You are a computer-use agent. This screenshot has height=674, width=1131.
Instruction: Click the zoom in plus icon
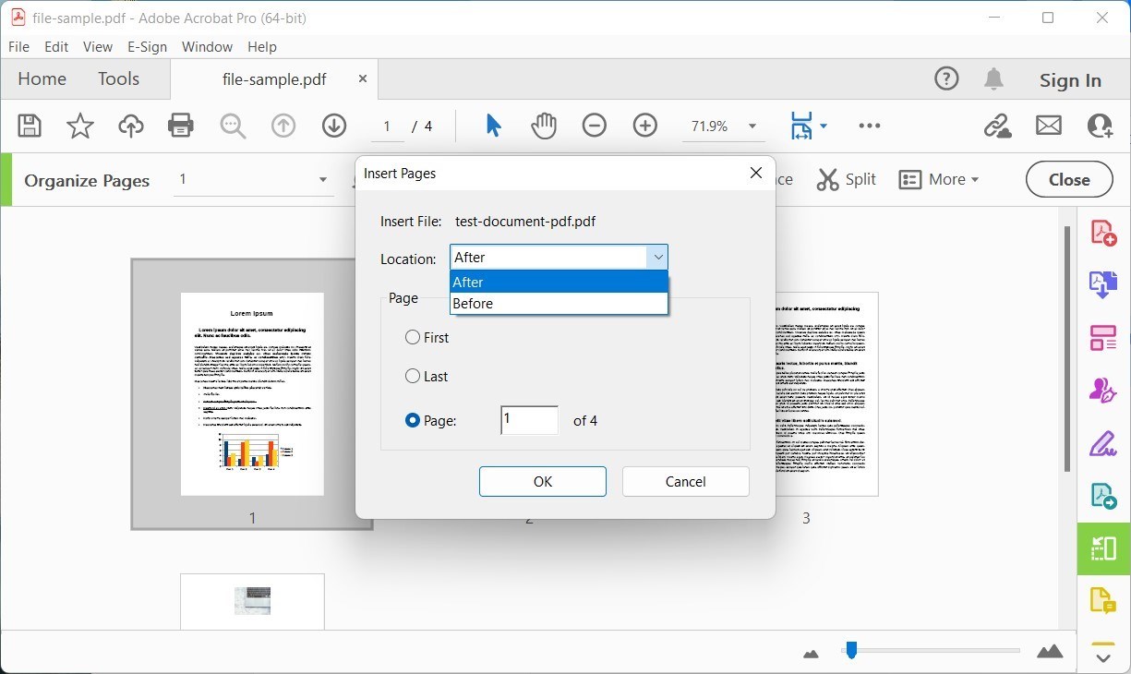[644, 126]
